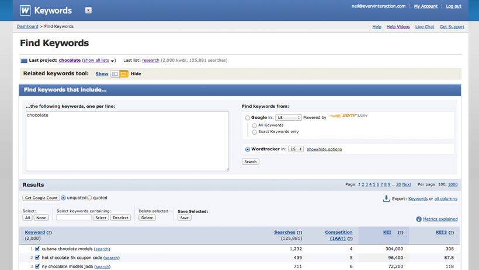
Task: Sort by the Competition (IAAT) header
Action: pos(338,235)
